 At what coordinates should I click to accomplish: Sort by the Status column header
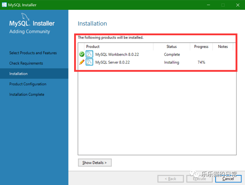pyautogui.click(x=171, y=47)
